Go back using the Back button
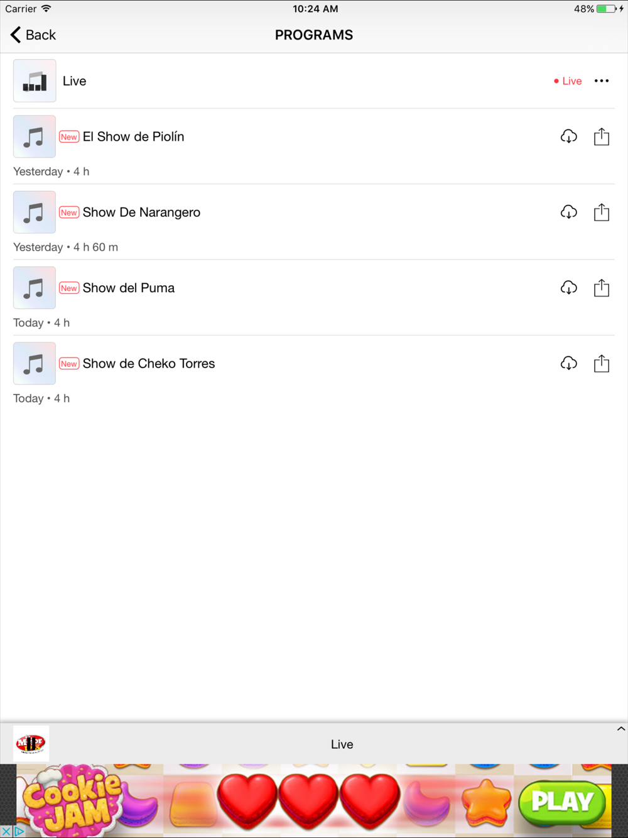The image size is (628, 838). point(33,35)
